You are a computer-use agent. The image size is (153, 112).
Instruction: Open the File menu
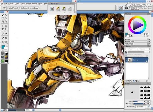[2, 4]
